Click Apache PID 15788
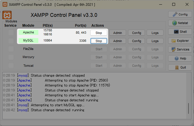Viewport: 194px width, 126px height. [x=48, y=30]
